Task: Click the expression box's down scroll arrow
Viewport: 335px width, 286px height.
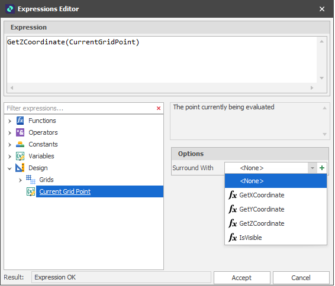Action: pos(321,78)
